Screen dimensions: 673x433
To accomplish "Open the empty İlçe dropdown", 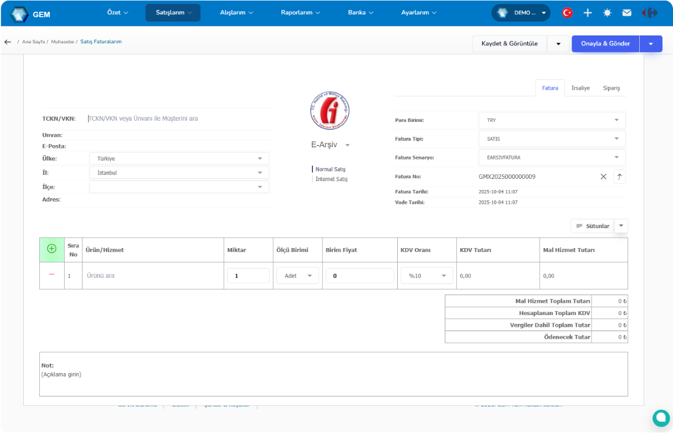I will coord(179,187).
